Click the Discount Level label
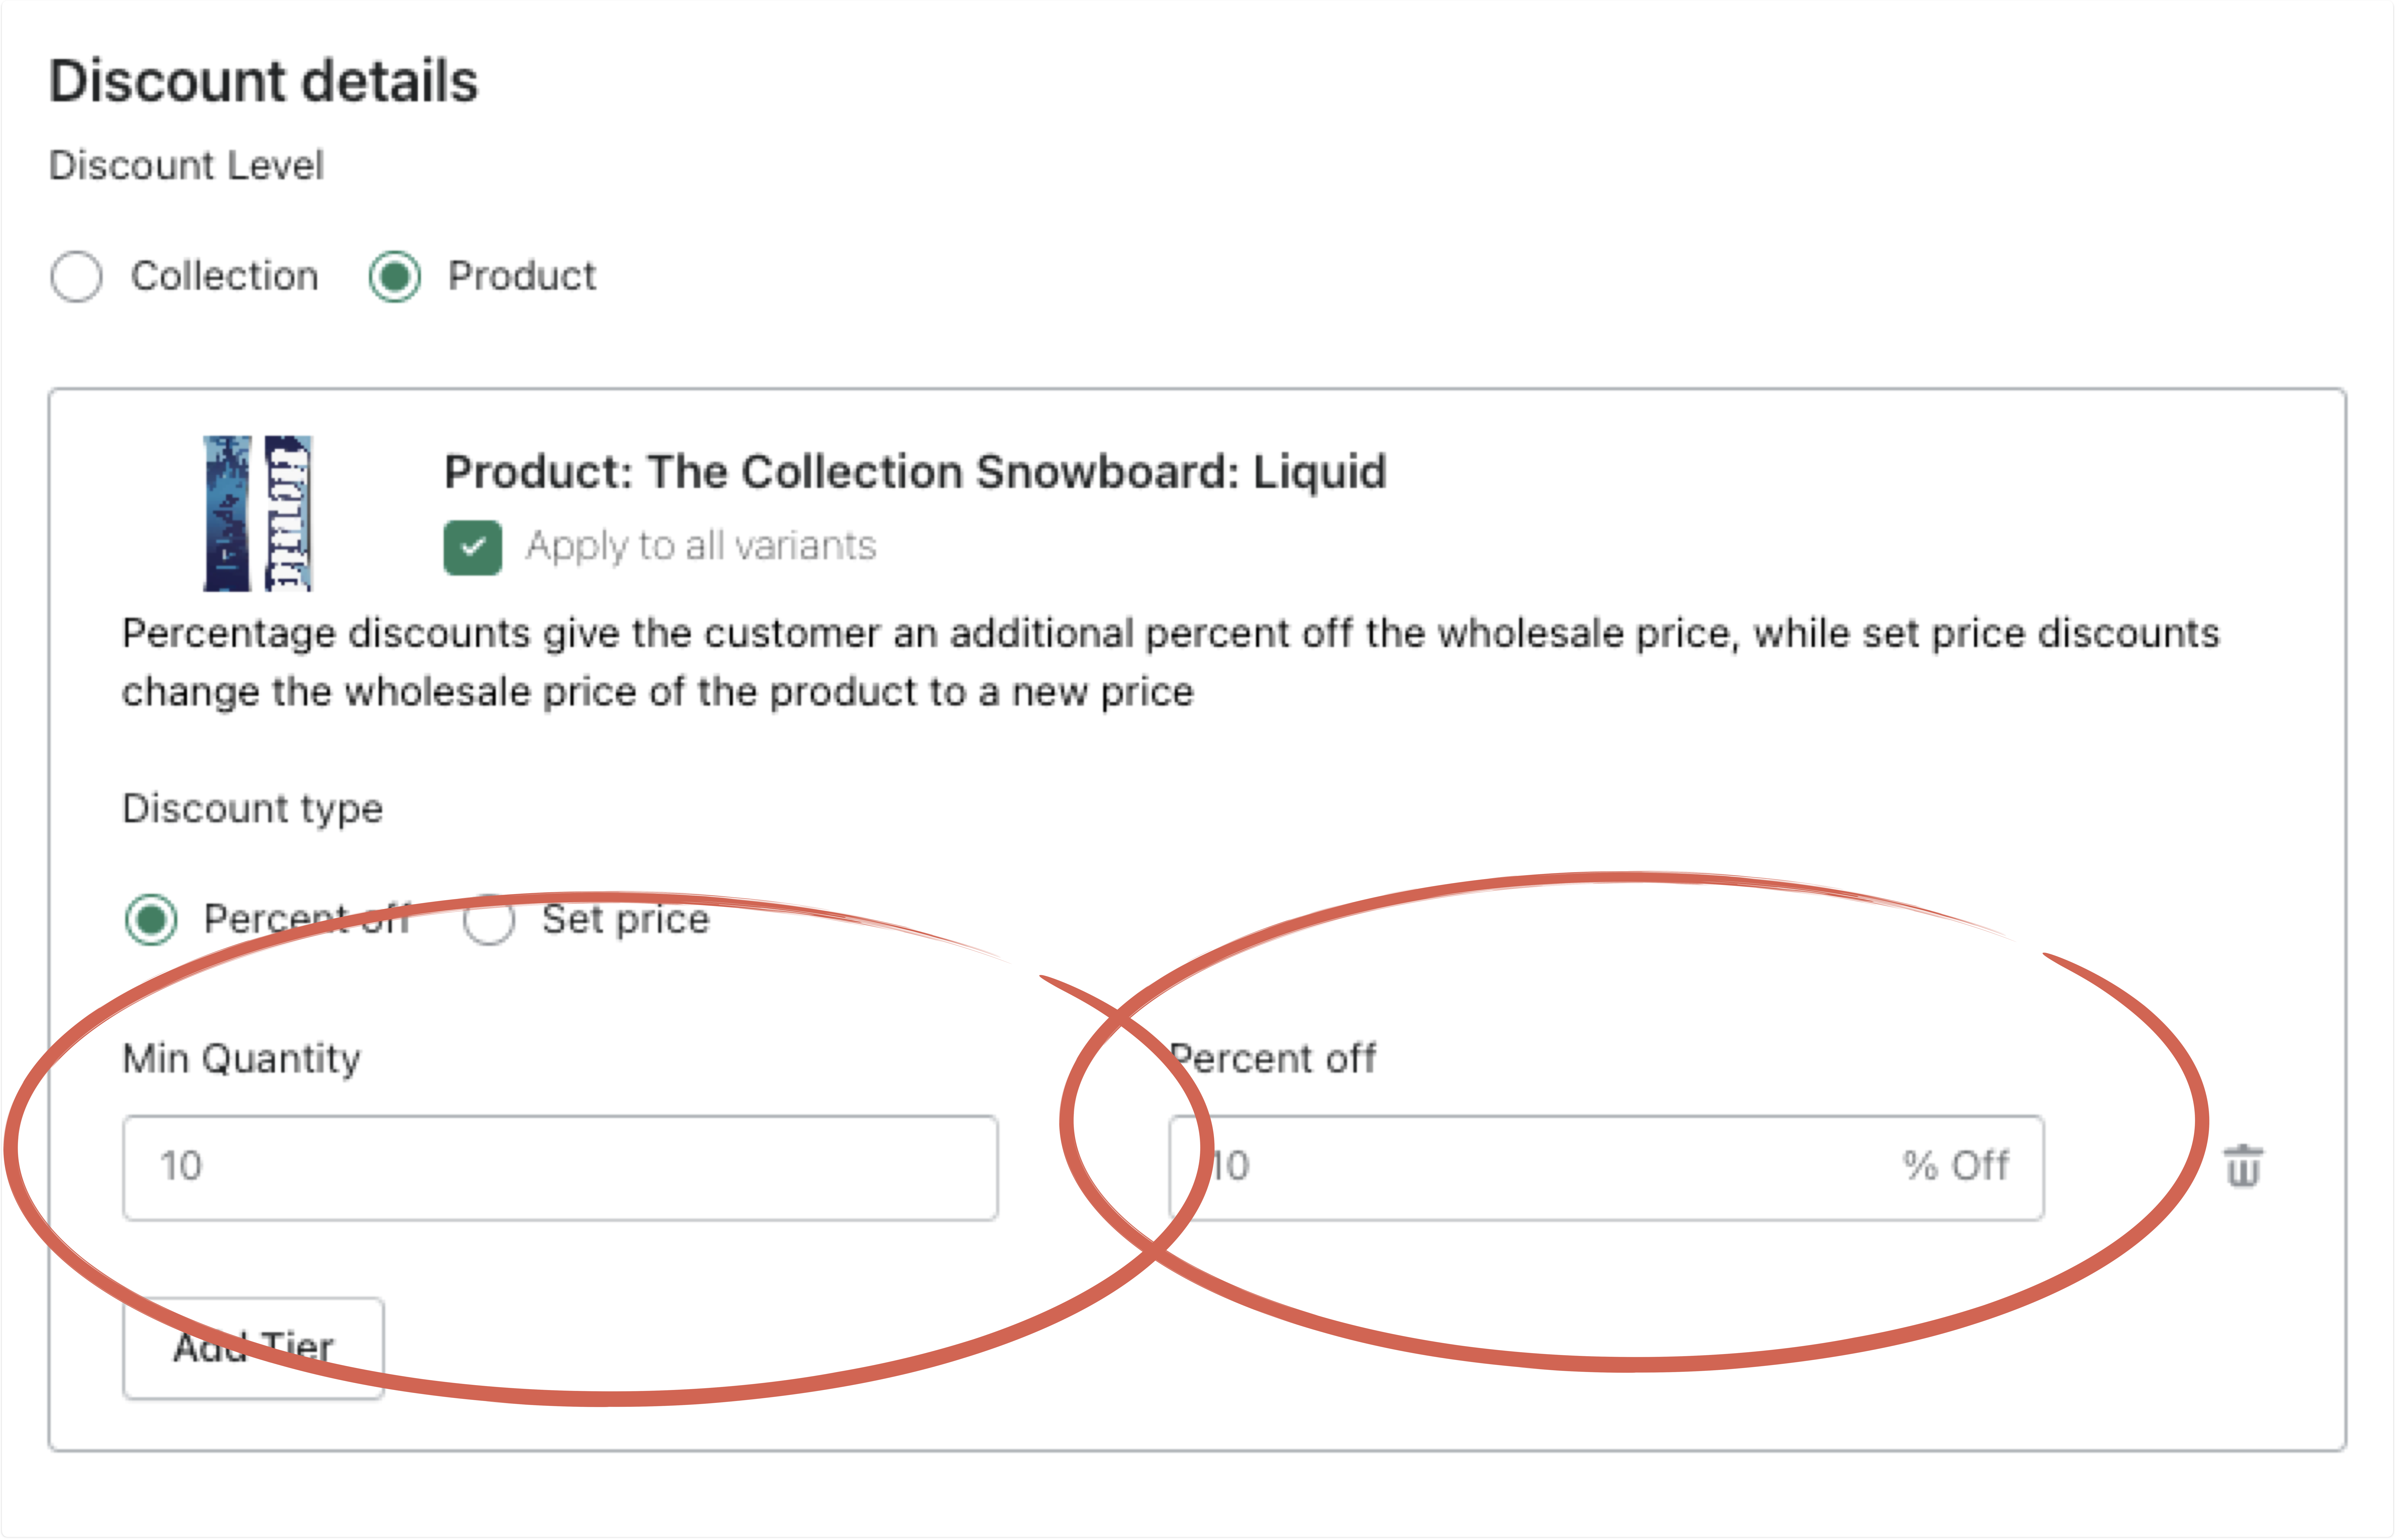 coord(186,165)
